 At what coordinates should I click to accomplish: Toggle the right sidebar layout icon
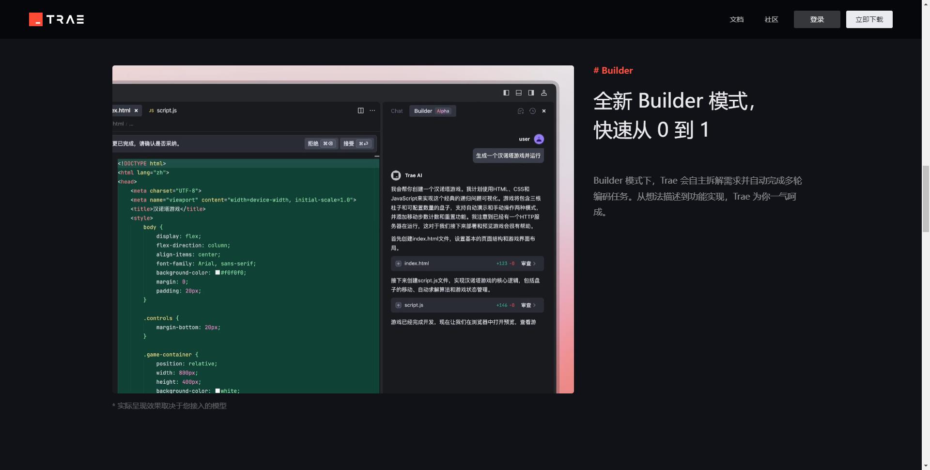531,93
